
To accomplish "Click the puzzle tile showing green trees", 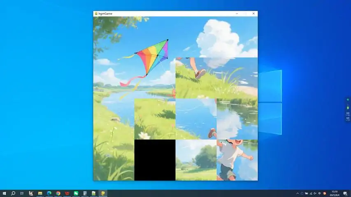I will coord(196,160).
